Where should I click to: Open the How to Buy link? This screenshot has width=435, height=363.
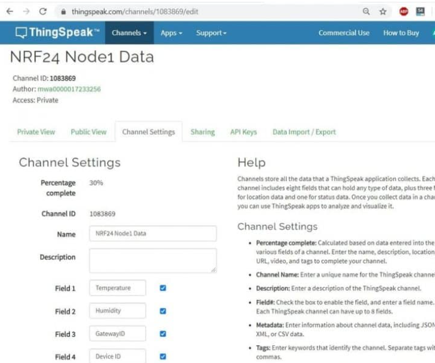coord(401,33)
